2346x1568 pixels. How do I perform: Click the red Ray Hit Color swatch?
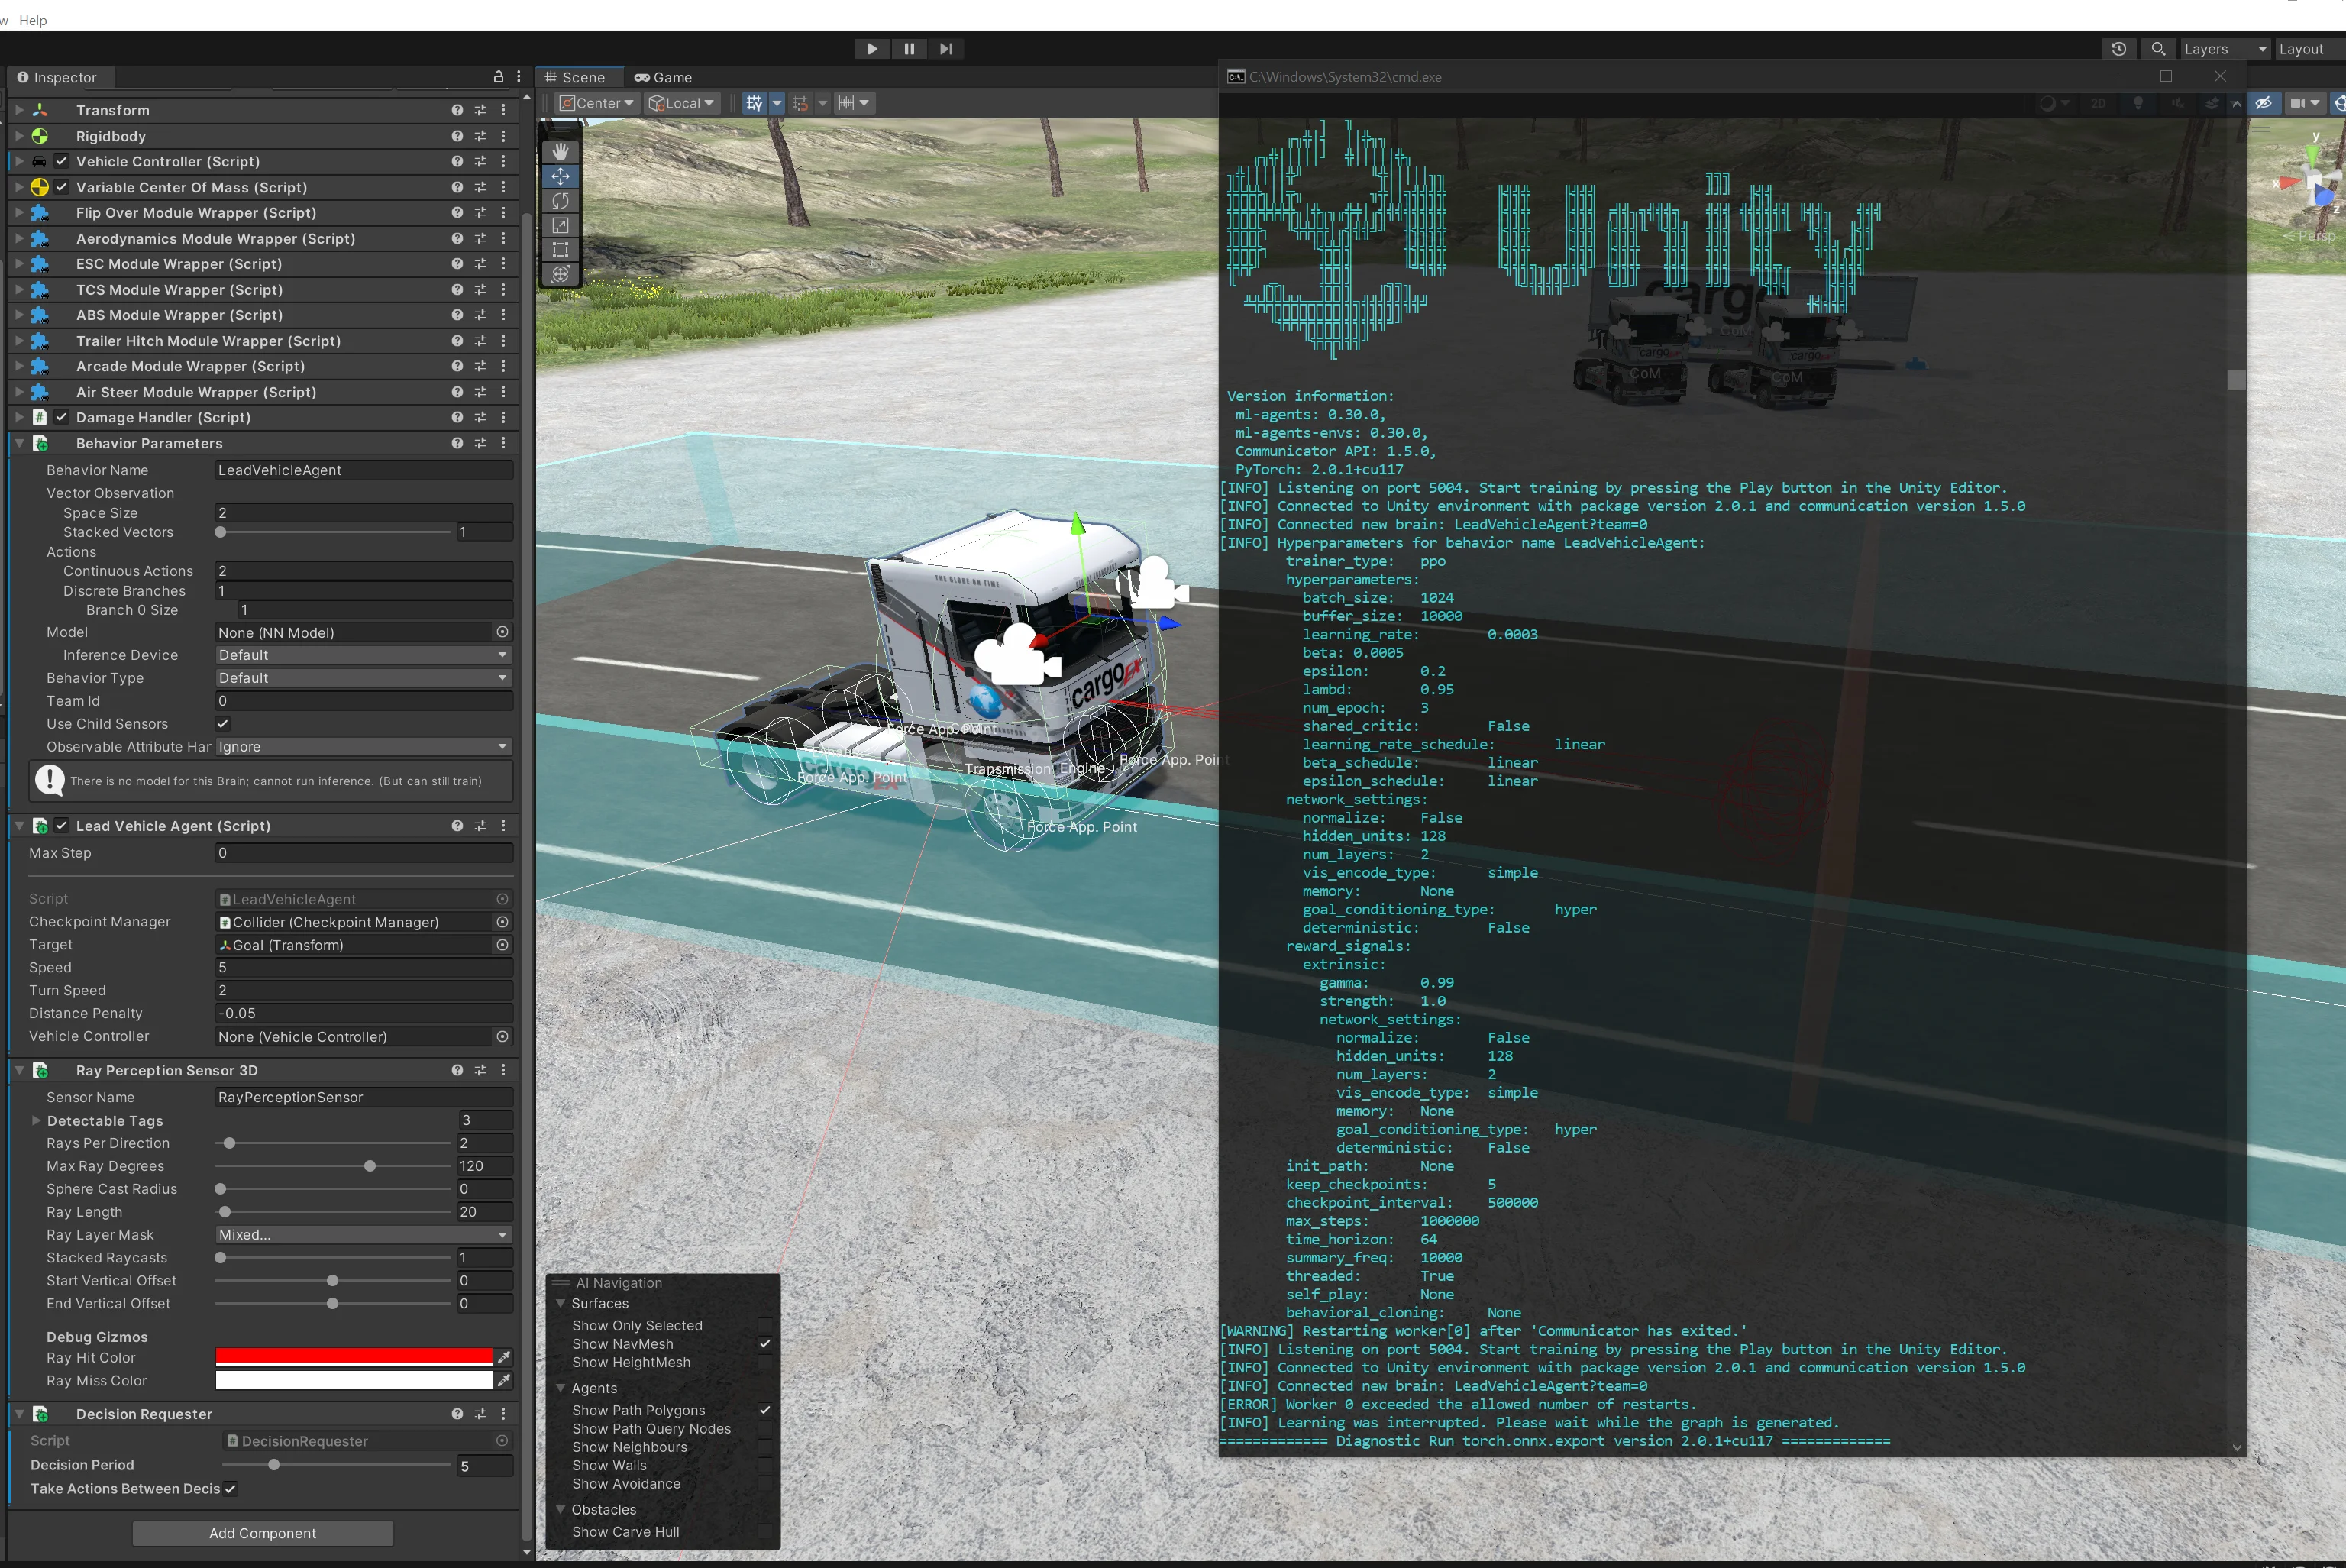pos(354,1357)
